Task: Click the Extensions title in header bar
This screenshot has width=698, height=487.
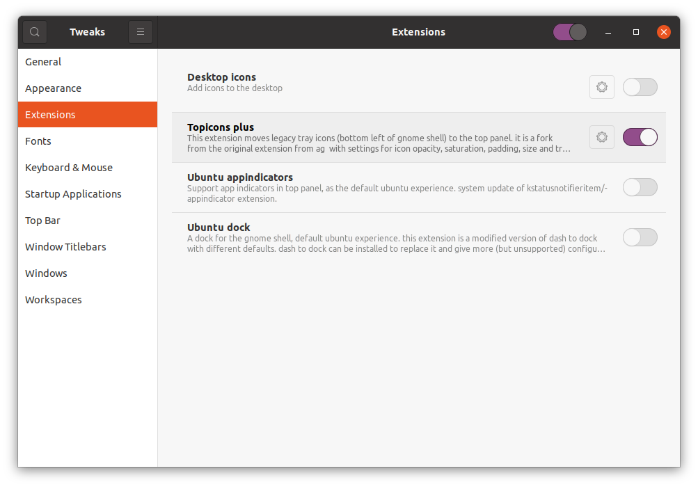Action: pyautogui.click(x=418, y=32)
